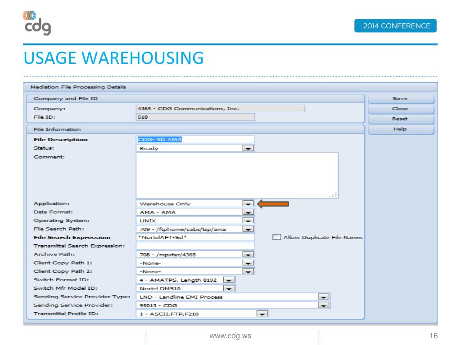Click the Transmittal Profile ID label
Image resolution: width=461 pixels, height=345 pixels.
[x=66, y=314]
